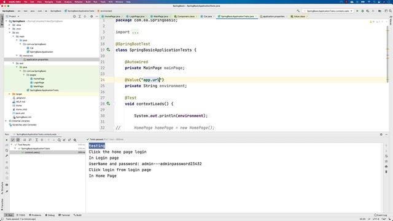Image resolution: width=393 pixels, height=221 pixels.
Task: Sort test results by duration
Action: pyautogui.click(x=30, y=140)
